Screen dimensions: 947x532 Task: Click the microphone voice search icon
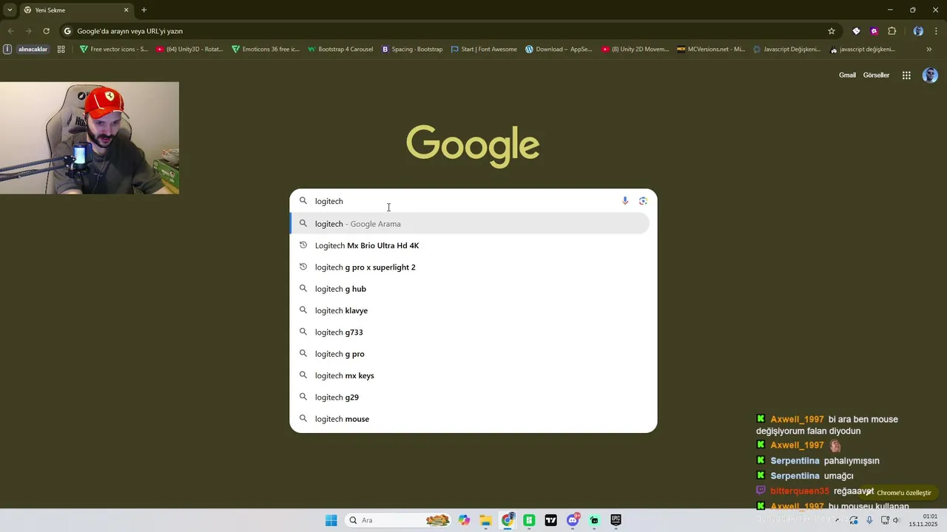click(625, 201)
